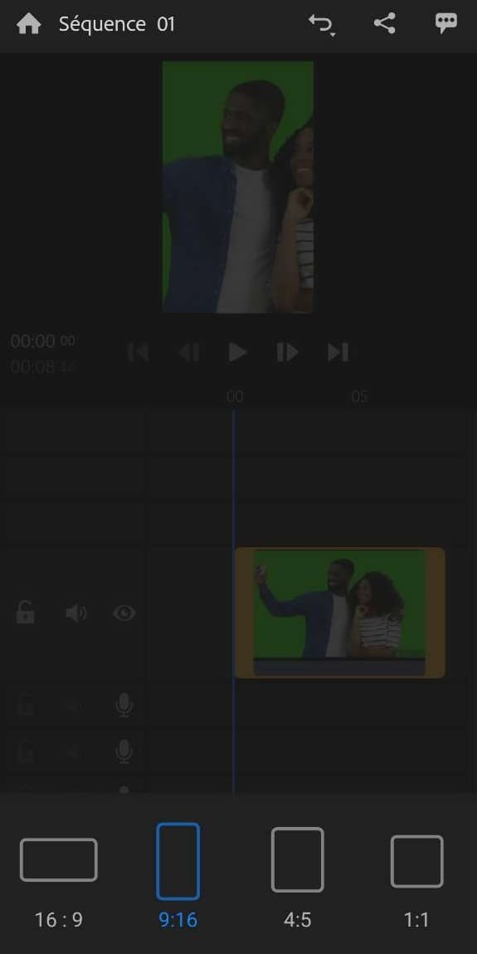Mute the video track speaker icon
This screenshot has width=477, height=954.
pos(76,614)
